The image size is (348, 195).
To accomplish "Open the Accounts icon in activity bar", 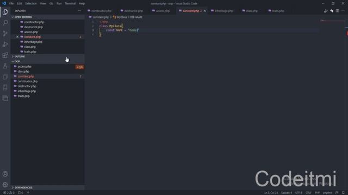I will pyautogui.click(x=5, y=174).
